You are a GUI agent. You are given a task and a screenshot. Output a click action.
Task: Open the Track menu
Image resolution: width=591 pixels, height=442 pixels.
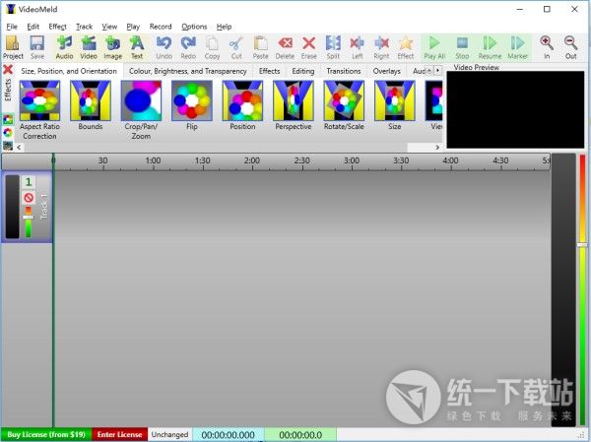(84, 27)
